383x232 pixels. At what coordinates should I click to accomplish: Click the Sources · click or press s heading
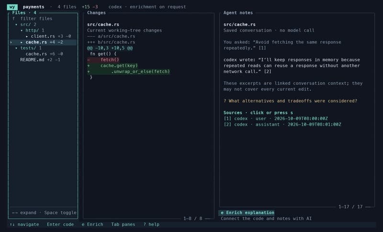tap(258, 113)
